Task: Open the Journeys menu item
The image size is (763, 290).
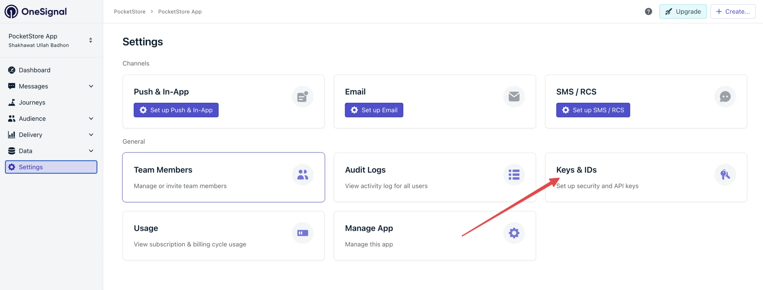Action: [51, 102]
